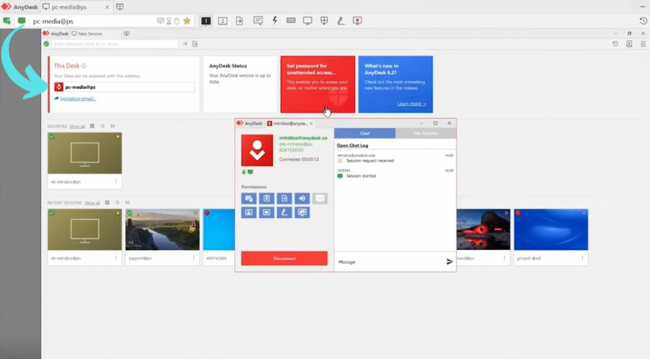
Task: Click Show all next to Favorites
Action: click(x=77, y=126)
